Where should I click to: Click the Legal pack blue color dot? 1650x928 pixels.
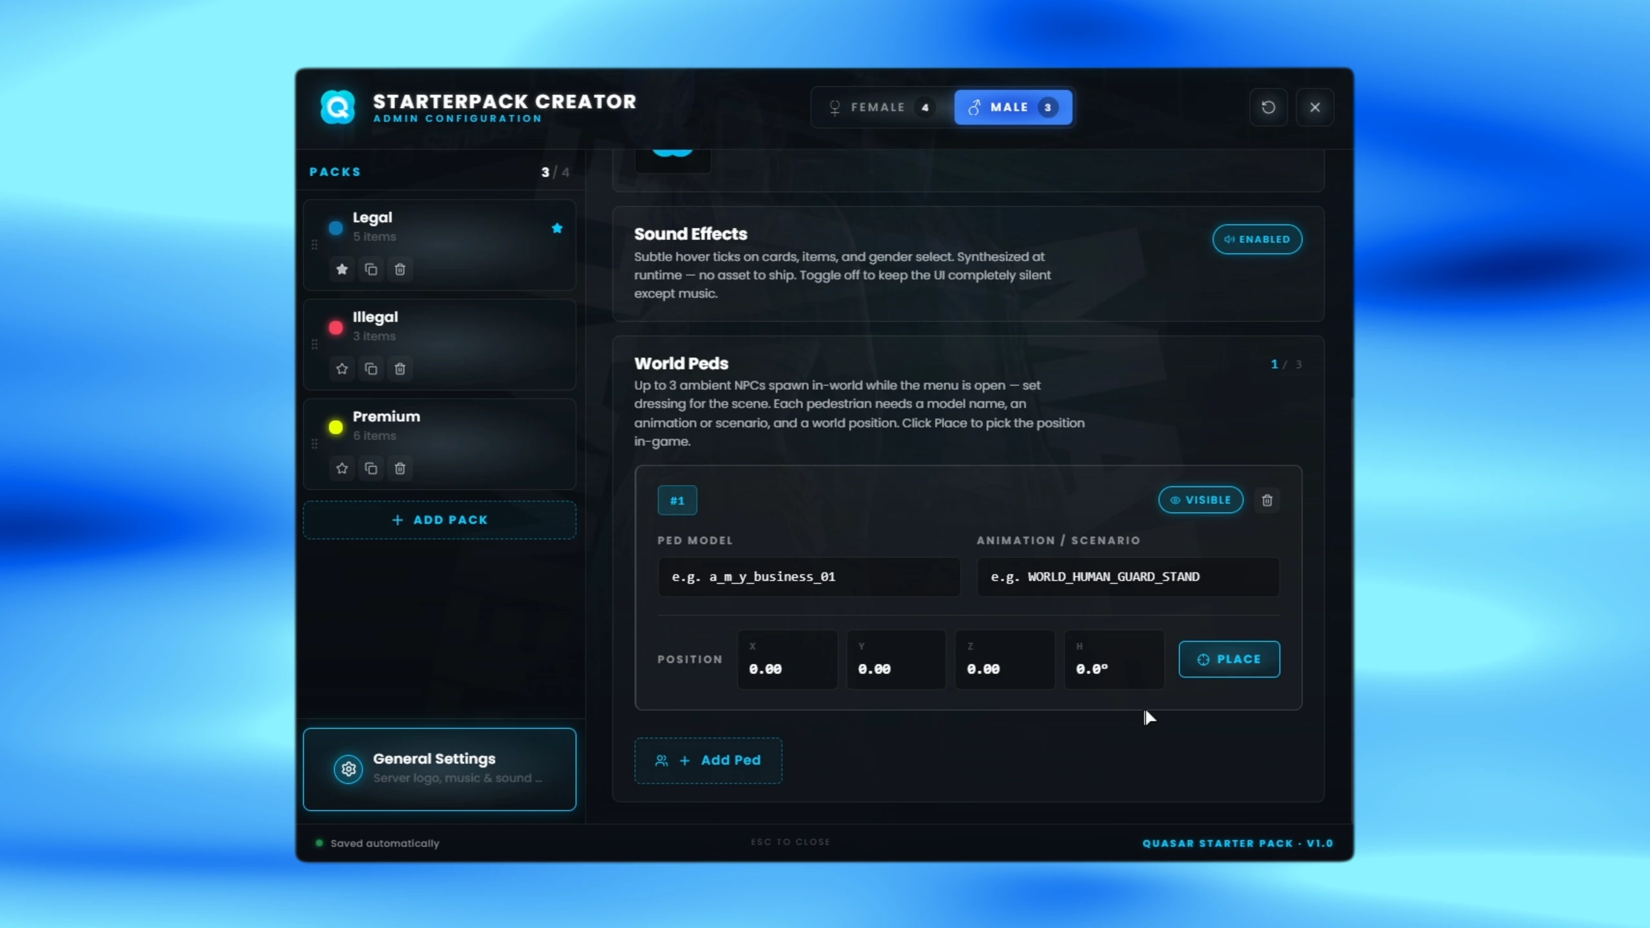(336, 227)
